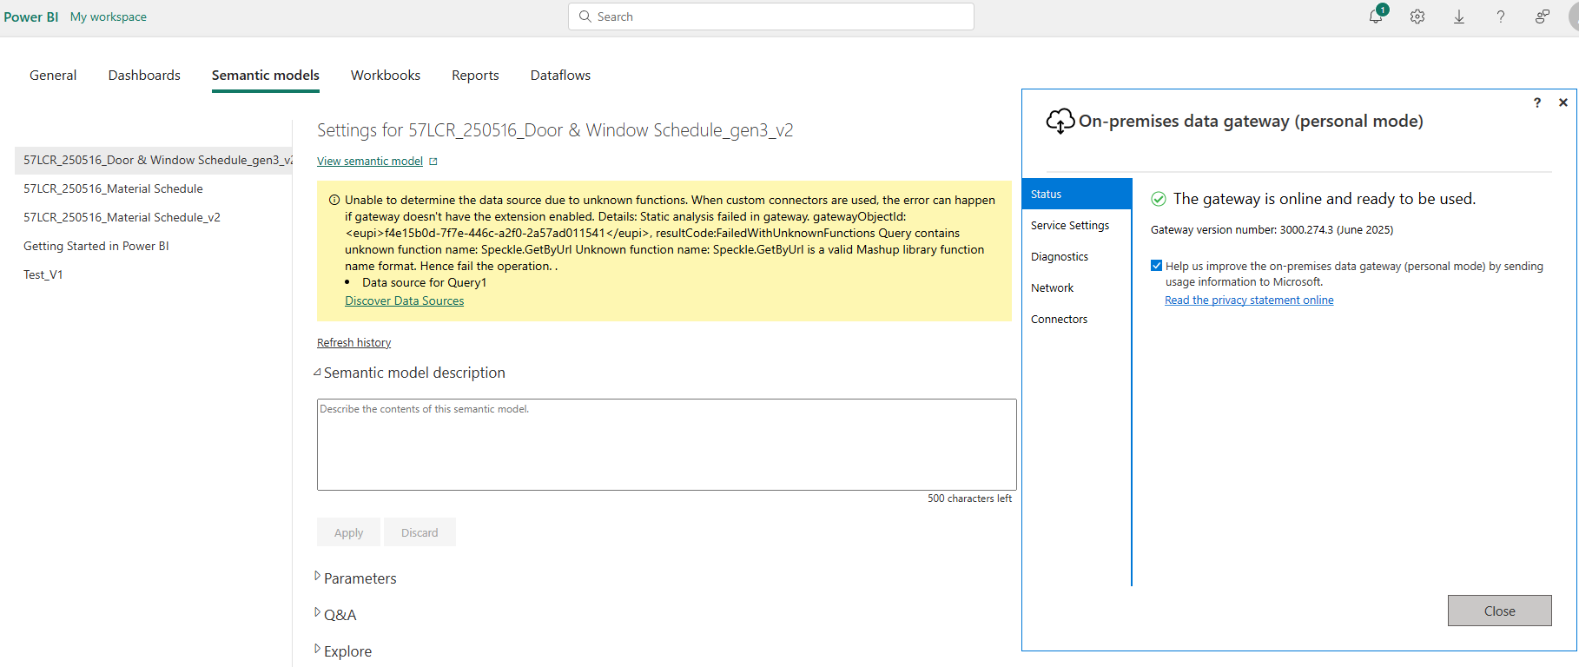
Task: Click the Gateway version number text
Action: (1272, 230)
